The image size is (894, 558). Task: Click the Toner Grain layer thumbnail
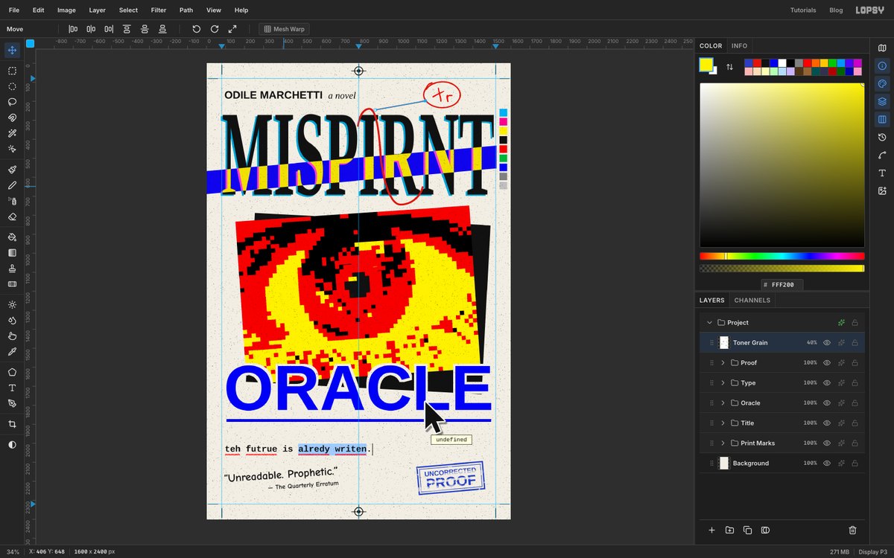click(x=723, y=343)
